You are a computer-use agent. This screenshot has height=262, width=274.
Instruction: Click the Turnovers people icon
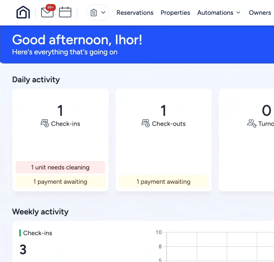[252, 123]
